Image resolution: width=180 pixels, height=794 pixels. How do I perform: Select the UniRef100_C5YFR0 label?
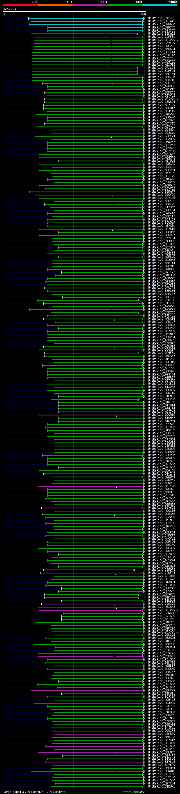[161, 43]
